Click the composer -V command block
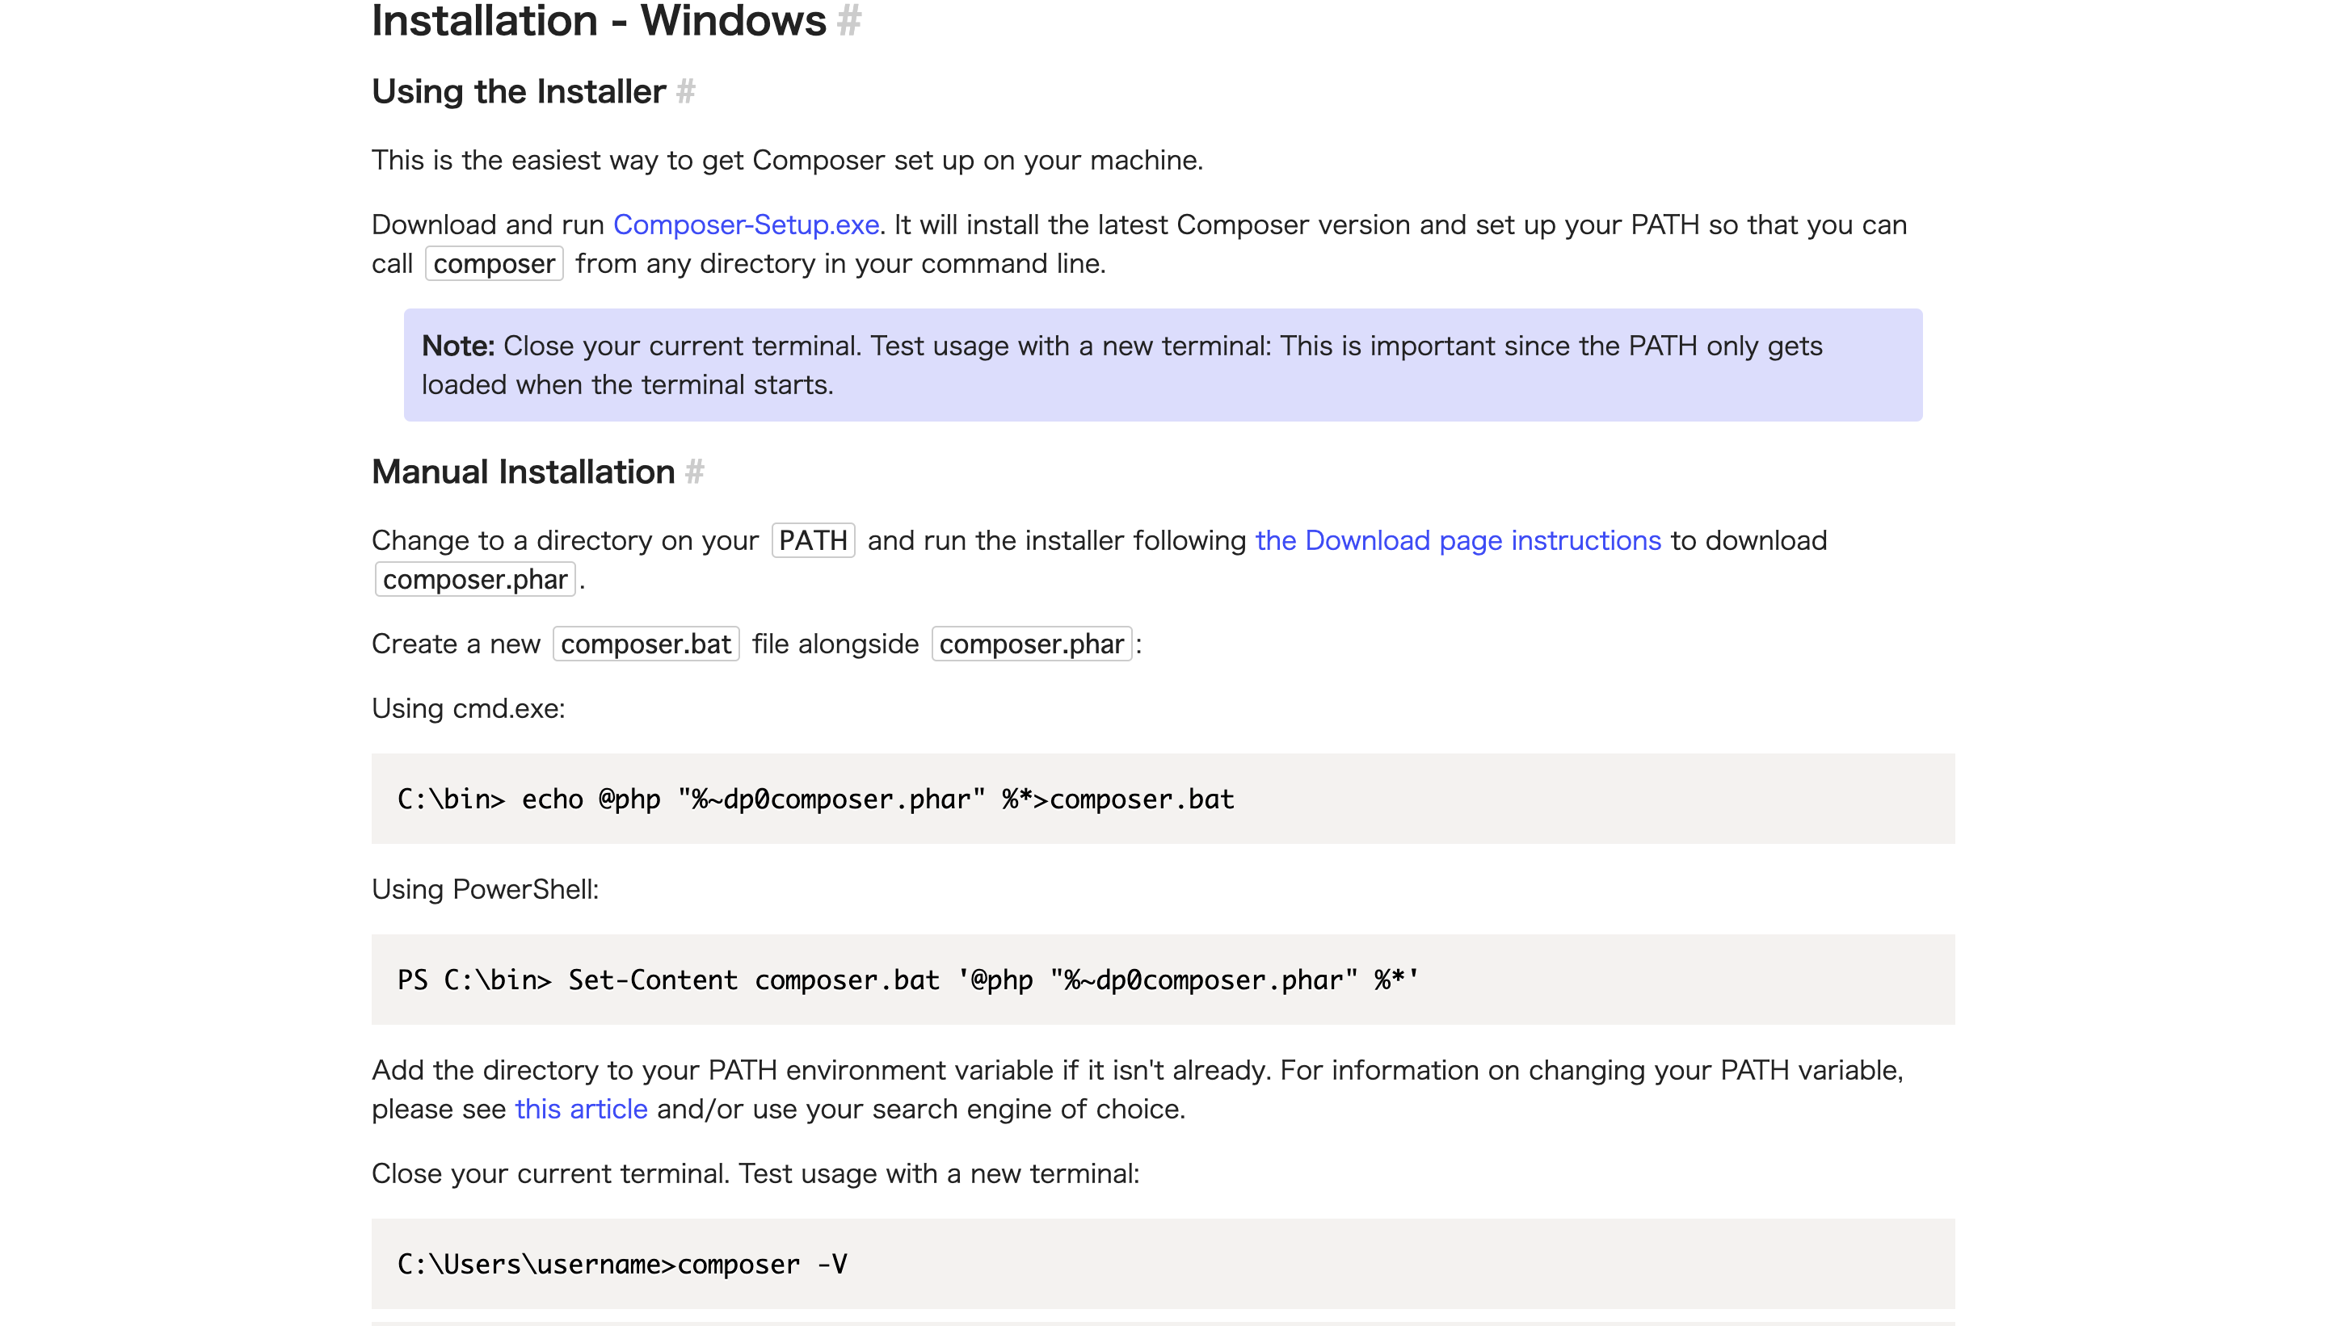 point(1163,1264)
